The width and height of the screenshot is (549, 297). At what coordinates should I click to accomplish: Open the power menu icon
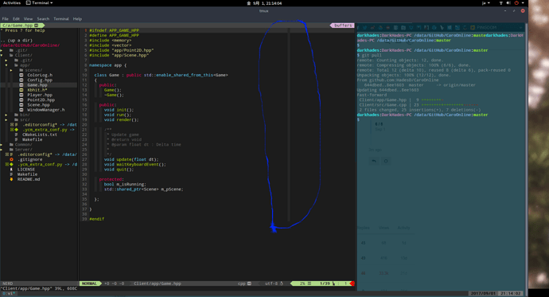coord(516,3)
